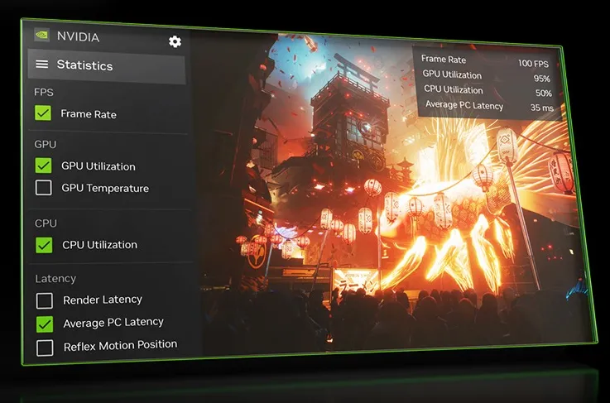
Task: Disable the GPU Utilization checkbox
Action: pyautogui.click(x=43, y=166)
